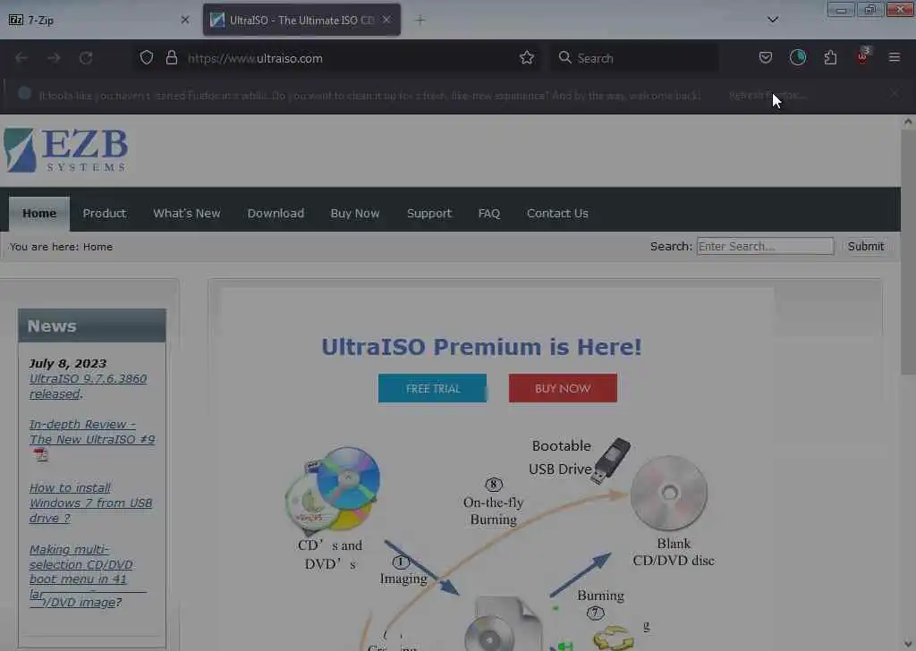
Task: Open the Product menu item
Action: [x=105, y=214]
